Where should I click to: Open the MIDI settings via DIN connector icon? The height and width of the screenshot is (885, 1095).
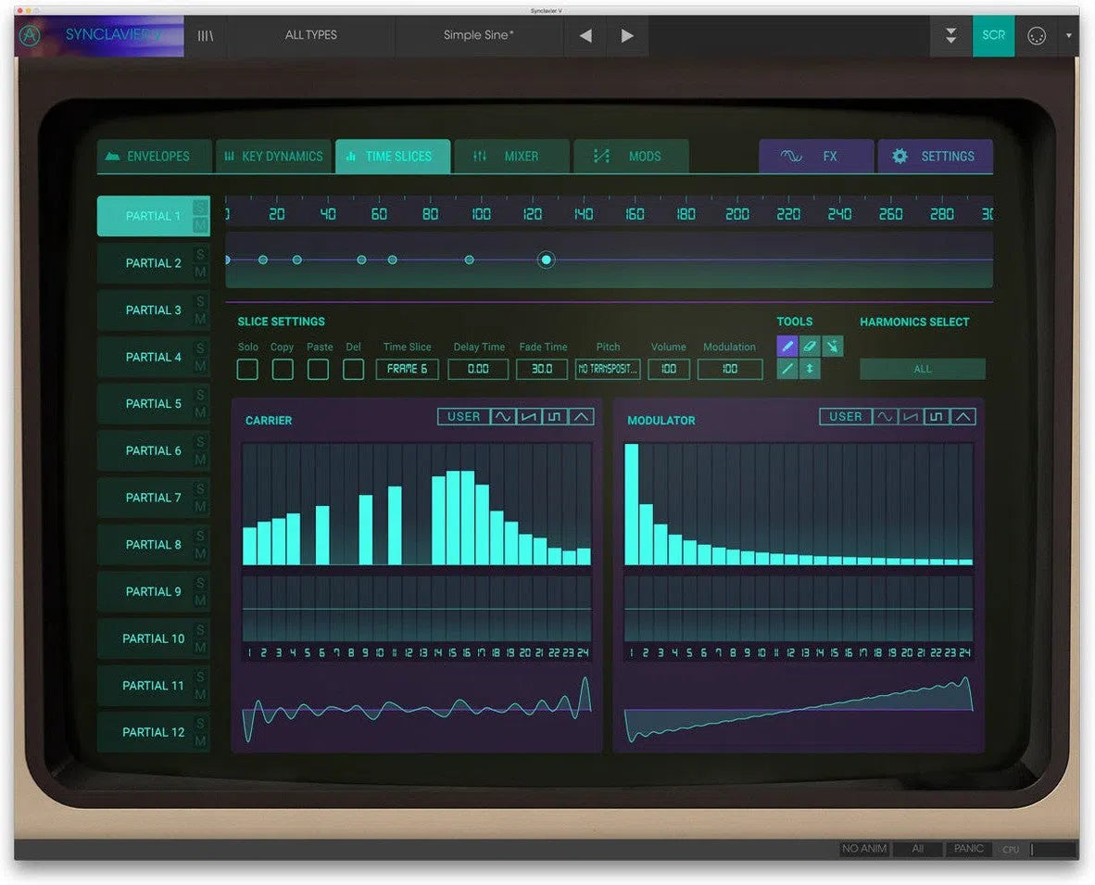1038,35
